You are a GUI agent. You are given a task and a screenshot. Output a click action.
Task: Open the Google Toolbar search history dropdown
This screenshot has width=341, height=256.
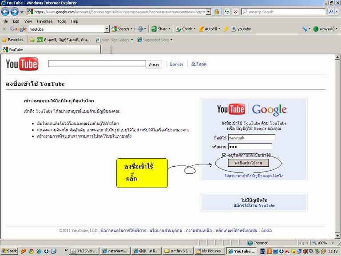[x=107, y=29]
